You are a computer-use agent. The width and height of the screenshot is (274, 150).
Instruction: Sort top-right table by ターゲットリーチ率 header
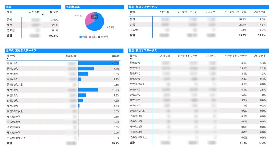click(x=235, y=12)
